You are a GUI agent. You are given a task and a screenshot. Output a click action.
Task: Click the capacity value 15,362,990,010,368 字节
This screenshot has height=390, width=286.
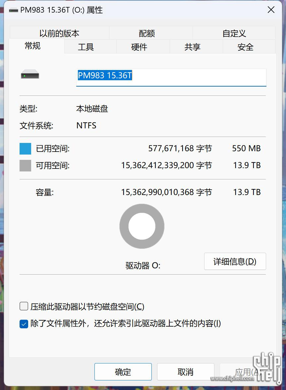166,192
